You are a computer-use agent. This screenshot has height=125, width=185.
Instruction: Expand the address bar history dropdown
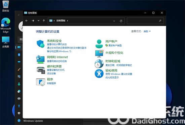click(x=114, y=21)
